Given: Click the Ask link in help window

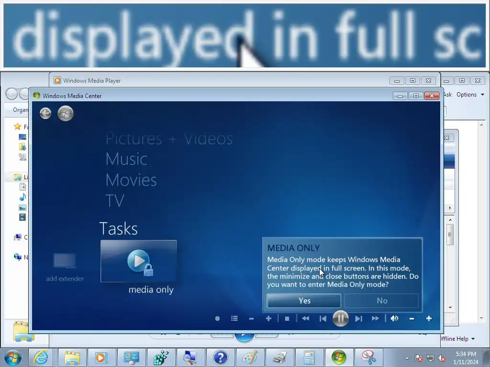Looking at the screenshot, I should (x=448, y=95).
